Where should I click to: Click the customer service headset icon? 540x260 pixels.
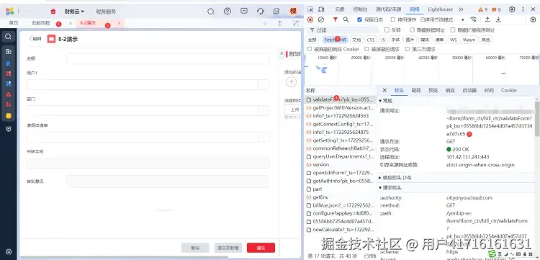click(261, 11)
